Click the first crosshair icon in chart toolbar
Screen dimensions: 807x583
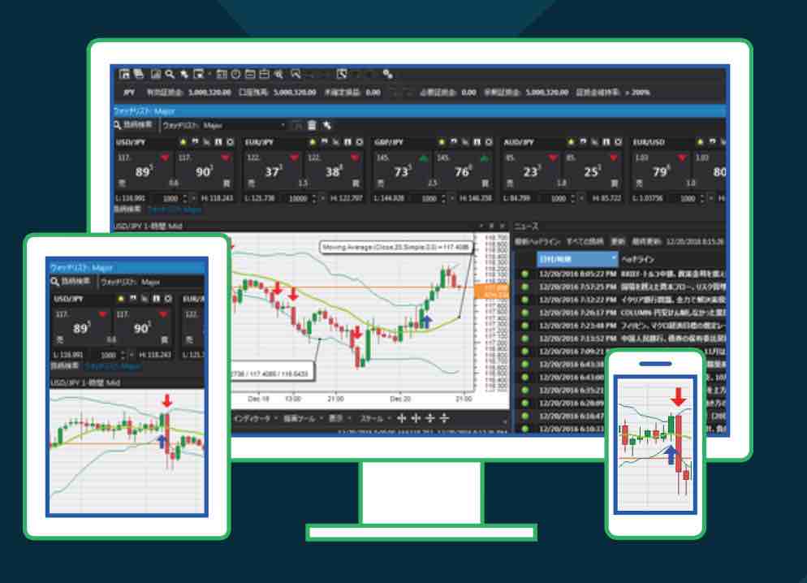tap(400, 418)
